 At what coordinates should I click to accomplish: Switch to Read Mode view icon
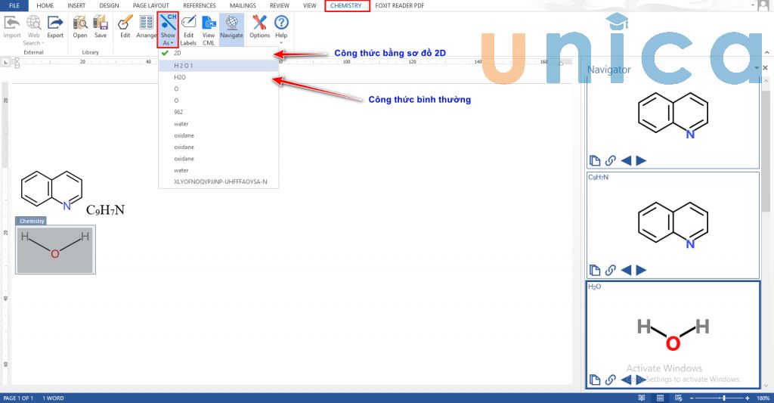click(x=642, y=398)
